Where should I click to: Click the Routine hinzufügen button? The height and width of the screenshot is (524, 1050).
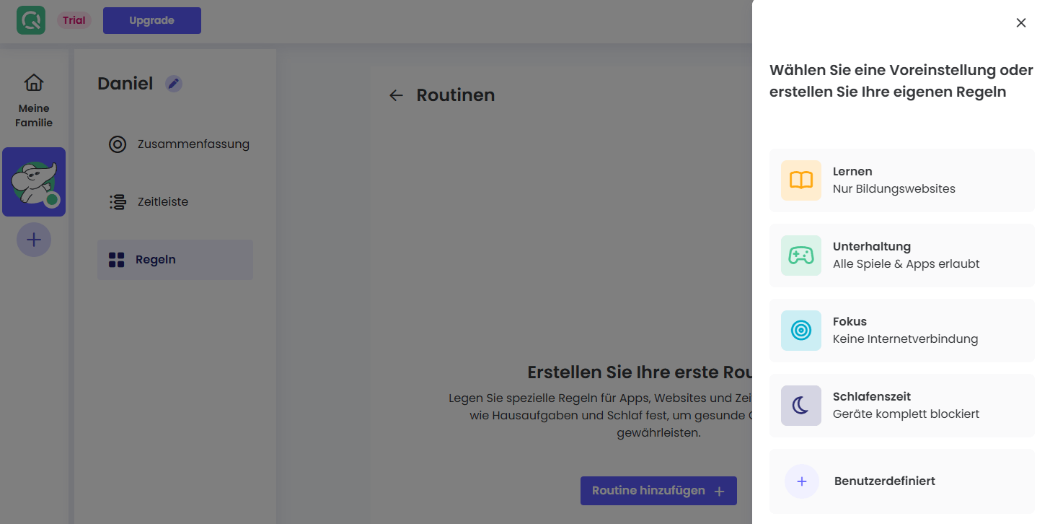pos(658,491)
